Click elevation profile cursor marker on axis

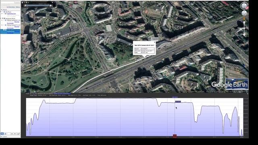coord(175,136)
